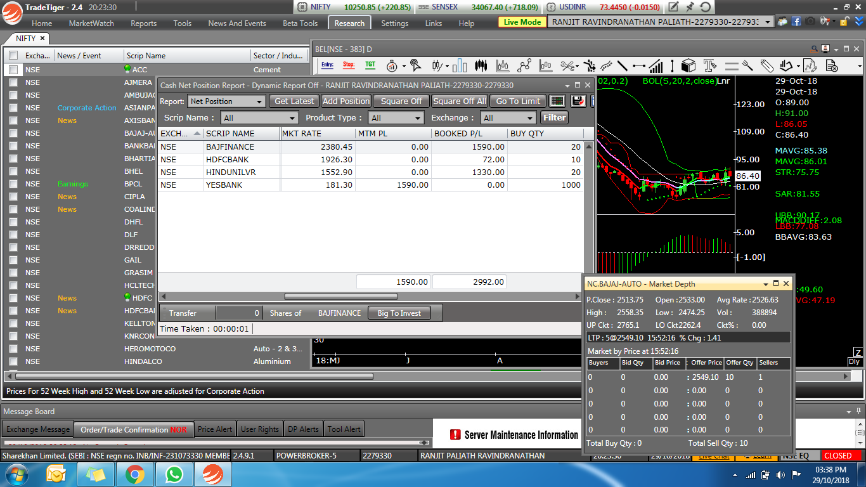Click the Get Latest button
The width and height of the screenshot is (866, 487).
pos(294,101)
